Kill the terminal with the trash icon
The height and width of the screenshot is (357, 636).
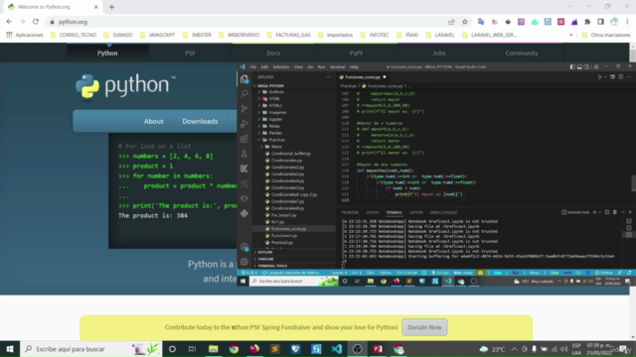click(615, 212)
